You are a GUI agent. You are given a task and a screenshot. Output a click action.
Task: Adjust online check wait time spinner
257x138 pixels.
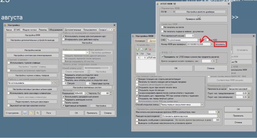[x=217, y=61]
